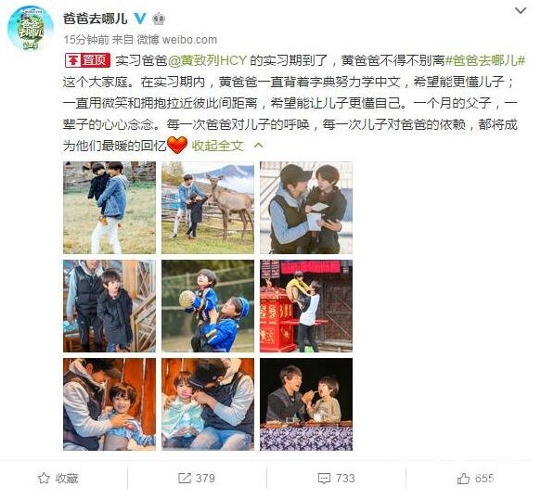Open the 15分钟前 timestamp link
The image size is (541, 499).
click(86, 40)
